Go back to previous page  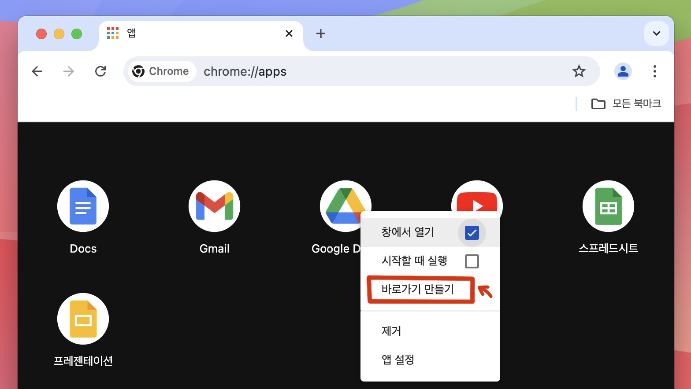click(x=37, y=71)
